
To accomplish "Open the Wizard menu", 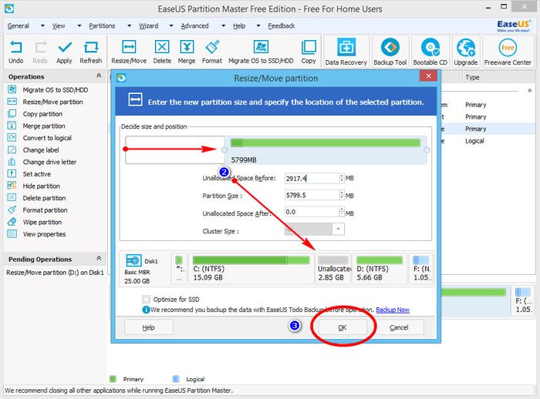I will [x=148, y=25].
